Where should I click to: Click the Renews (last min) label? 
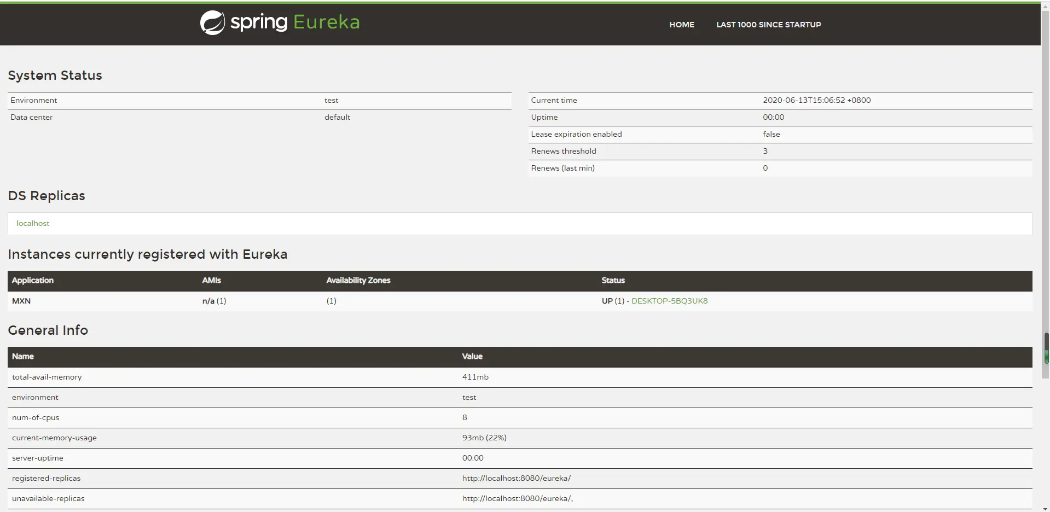(562, 168)
